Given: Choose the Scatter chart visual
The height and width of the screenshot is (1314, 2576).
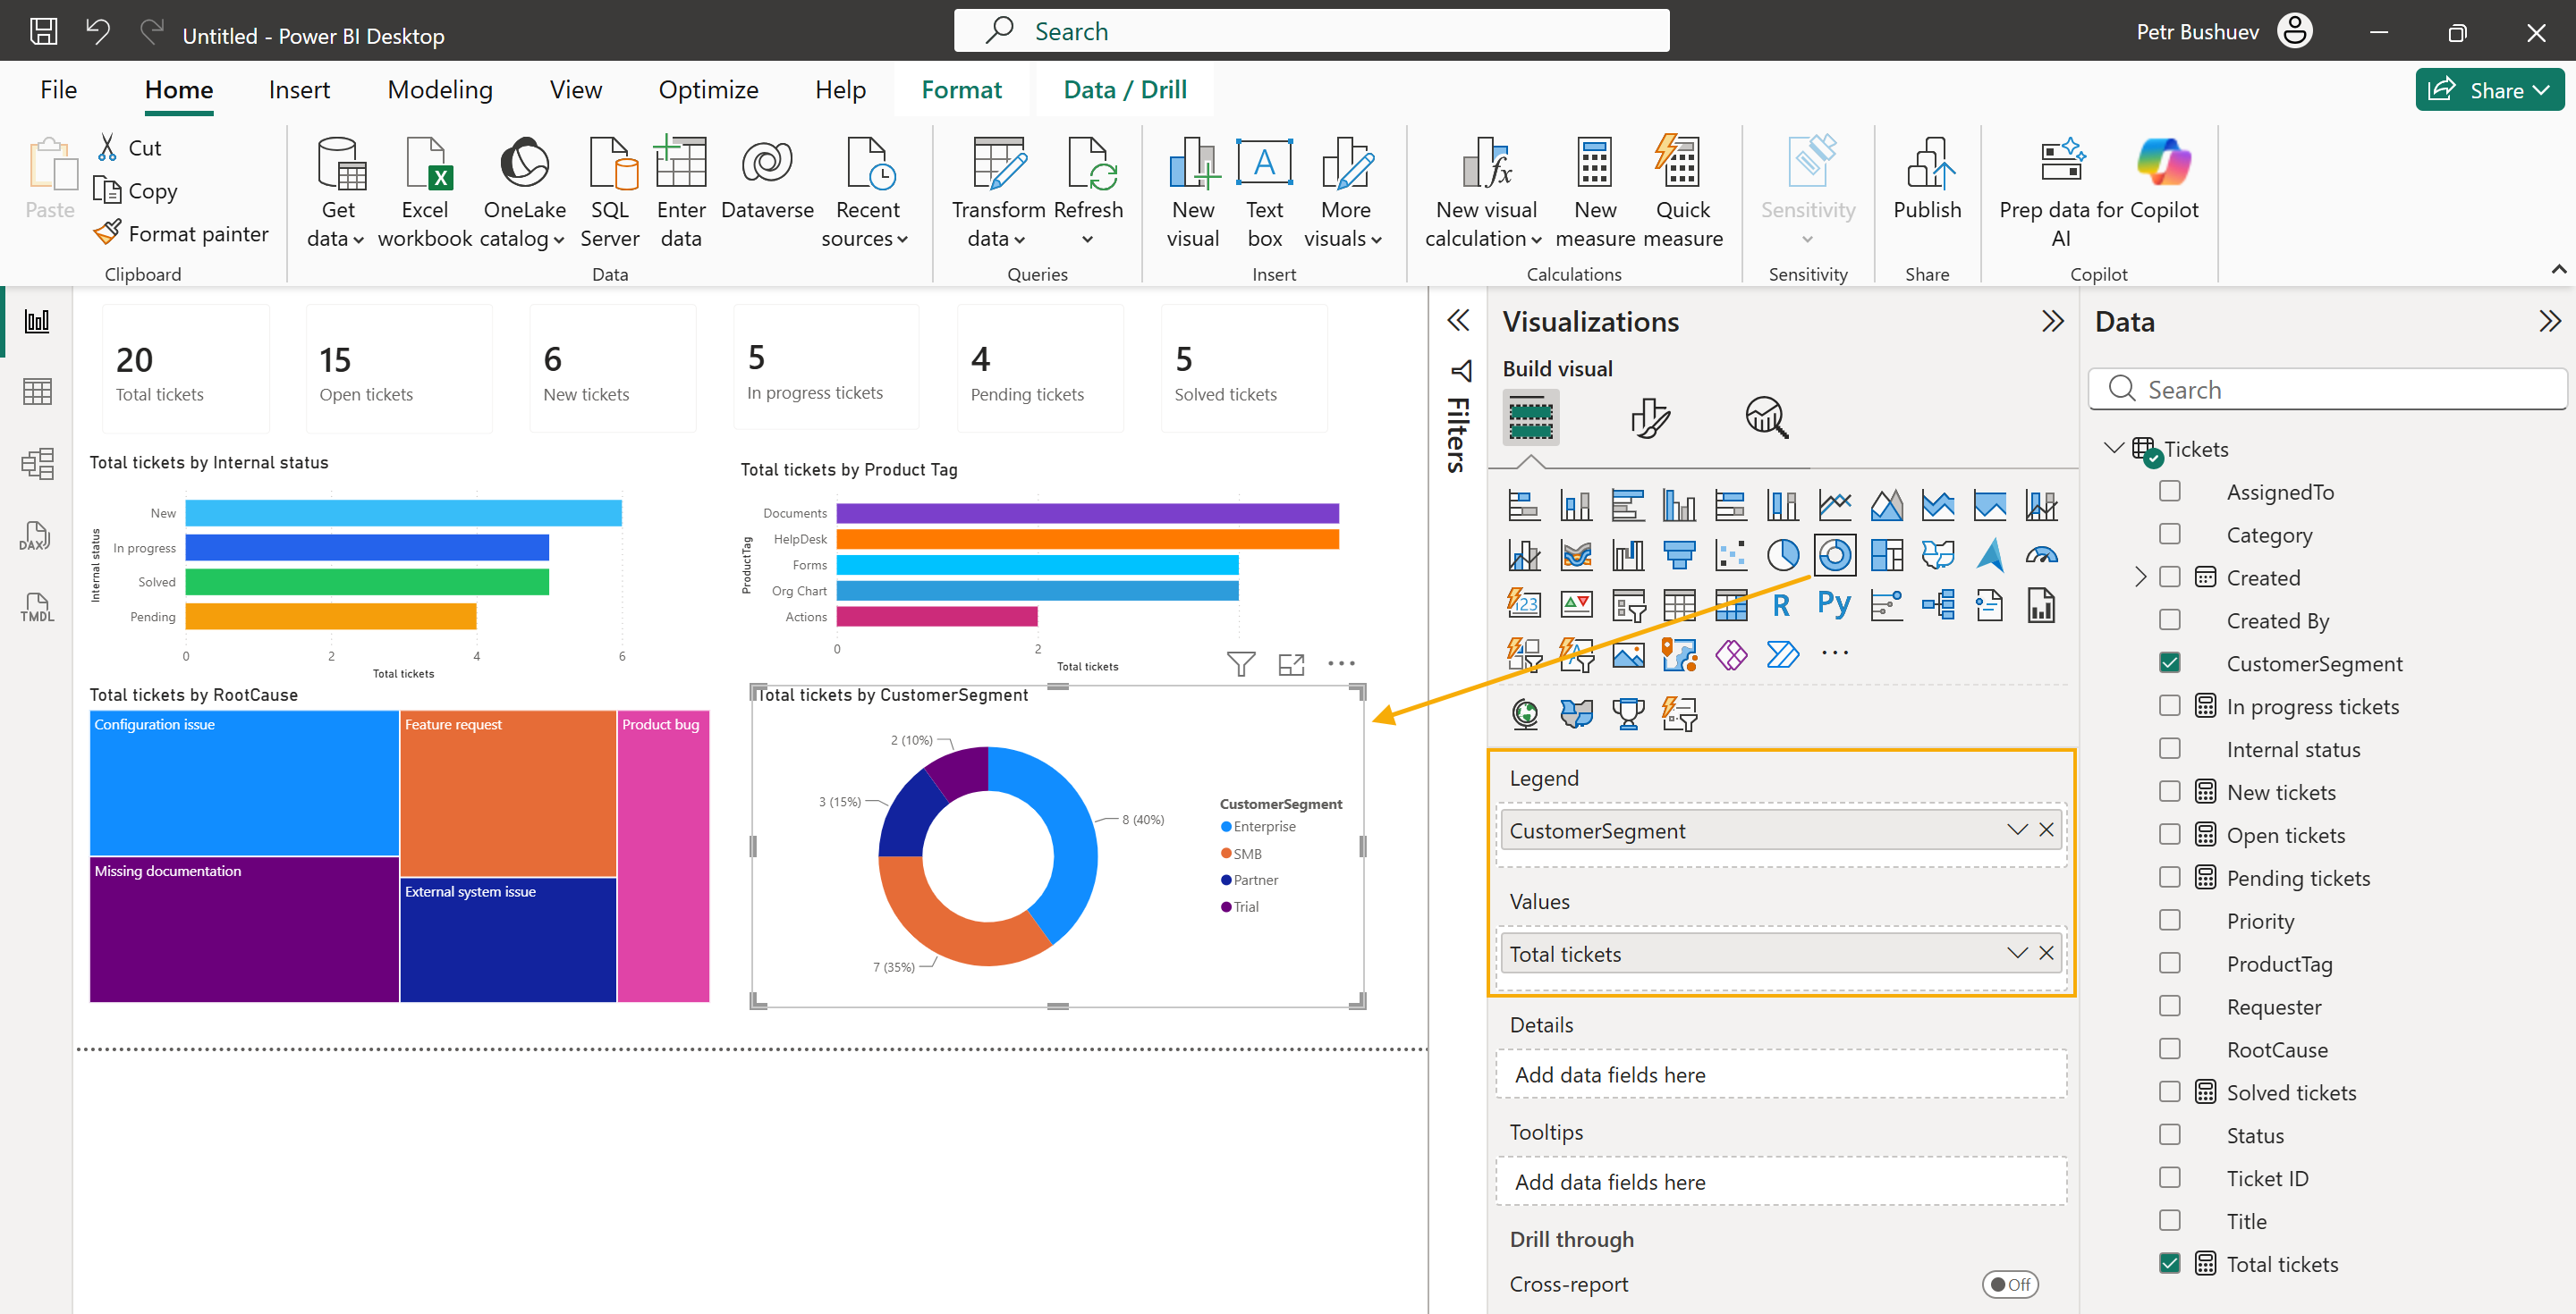Looking at the screenshot, I should (x=1730, y=554).
